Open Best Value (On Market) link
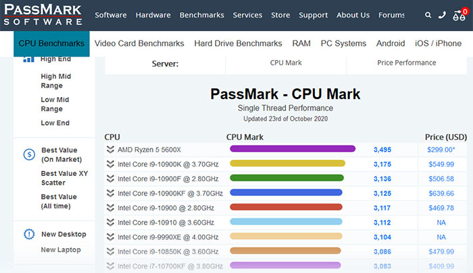 [x=61, y=155]
